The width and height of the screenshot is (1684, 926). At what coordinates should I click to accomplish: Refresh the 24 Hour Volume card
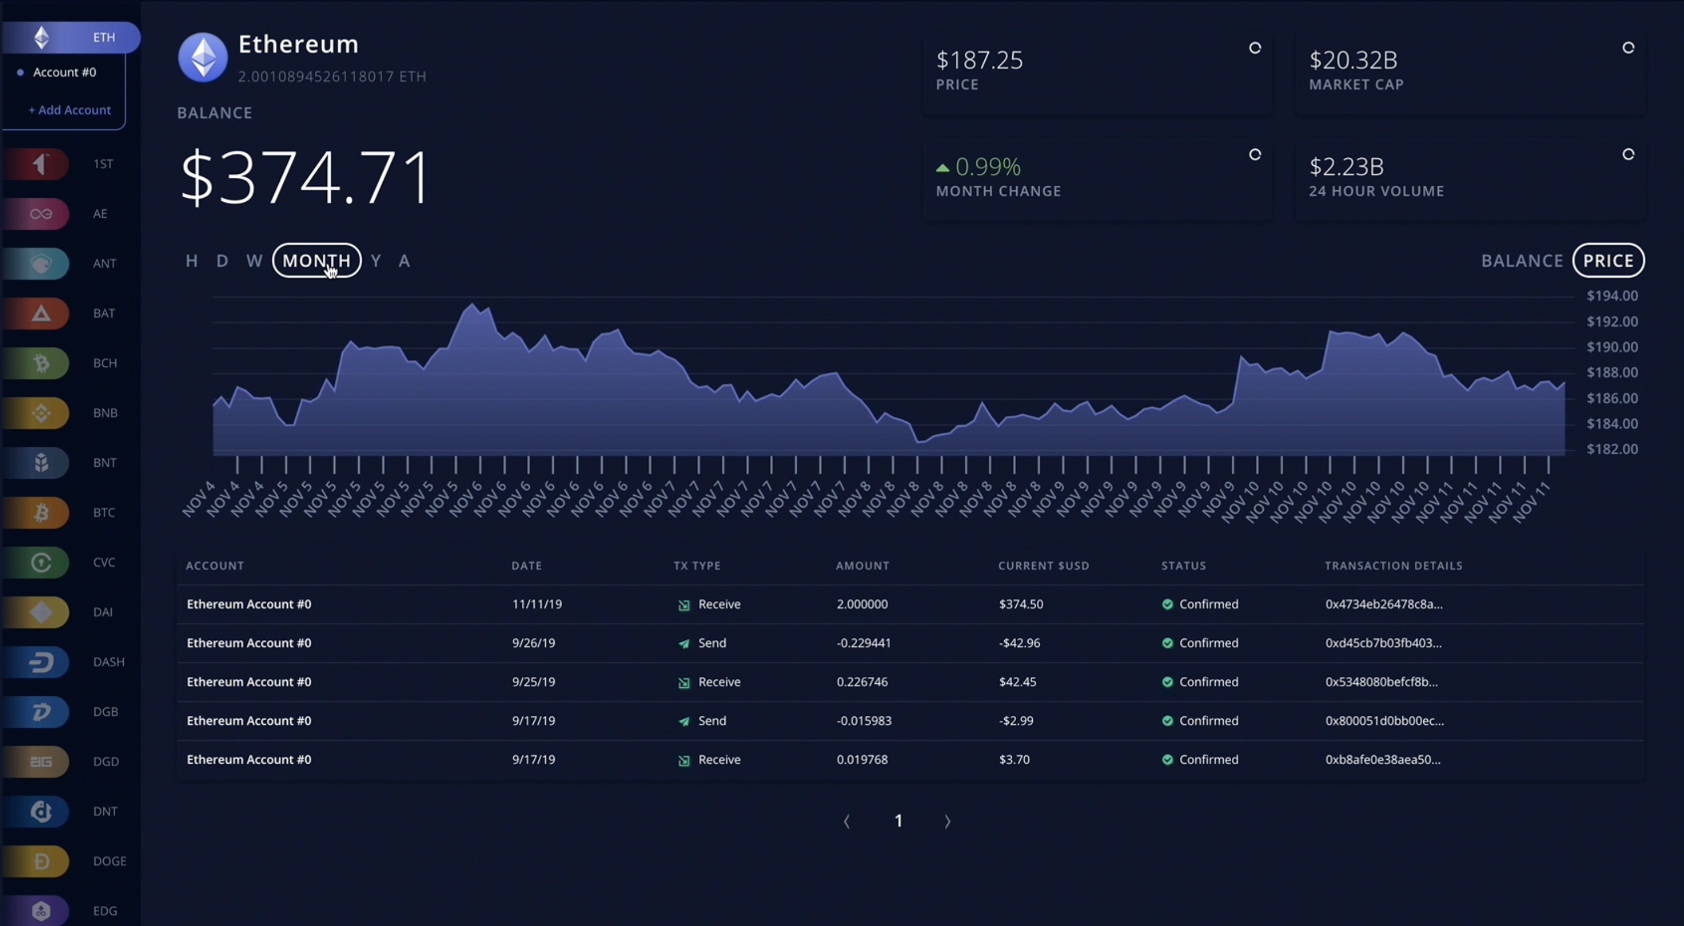point(1628,155)
